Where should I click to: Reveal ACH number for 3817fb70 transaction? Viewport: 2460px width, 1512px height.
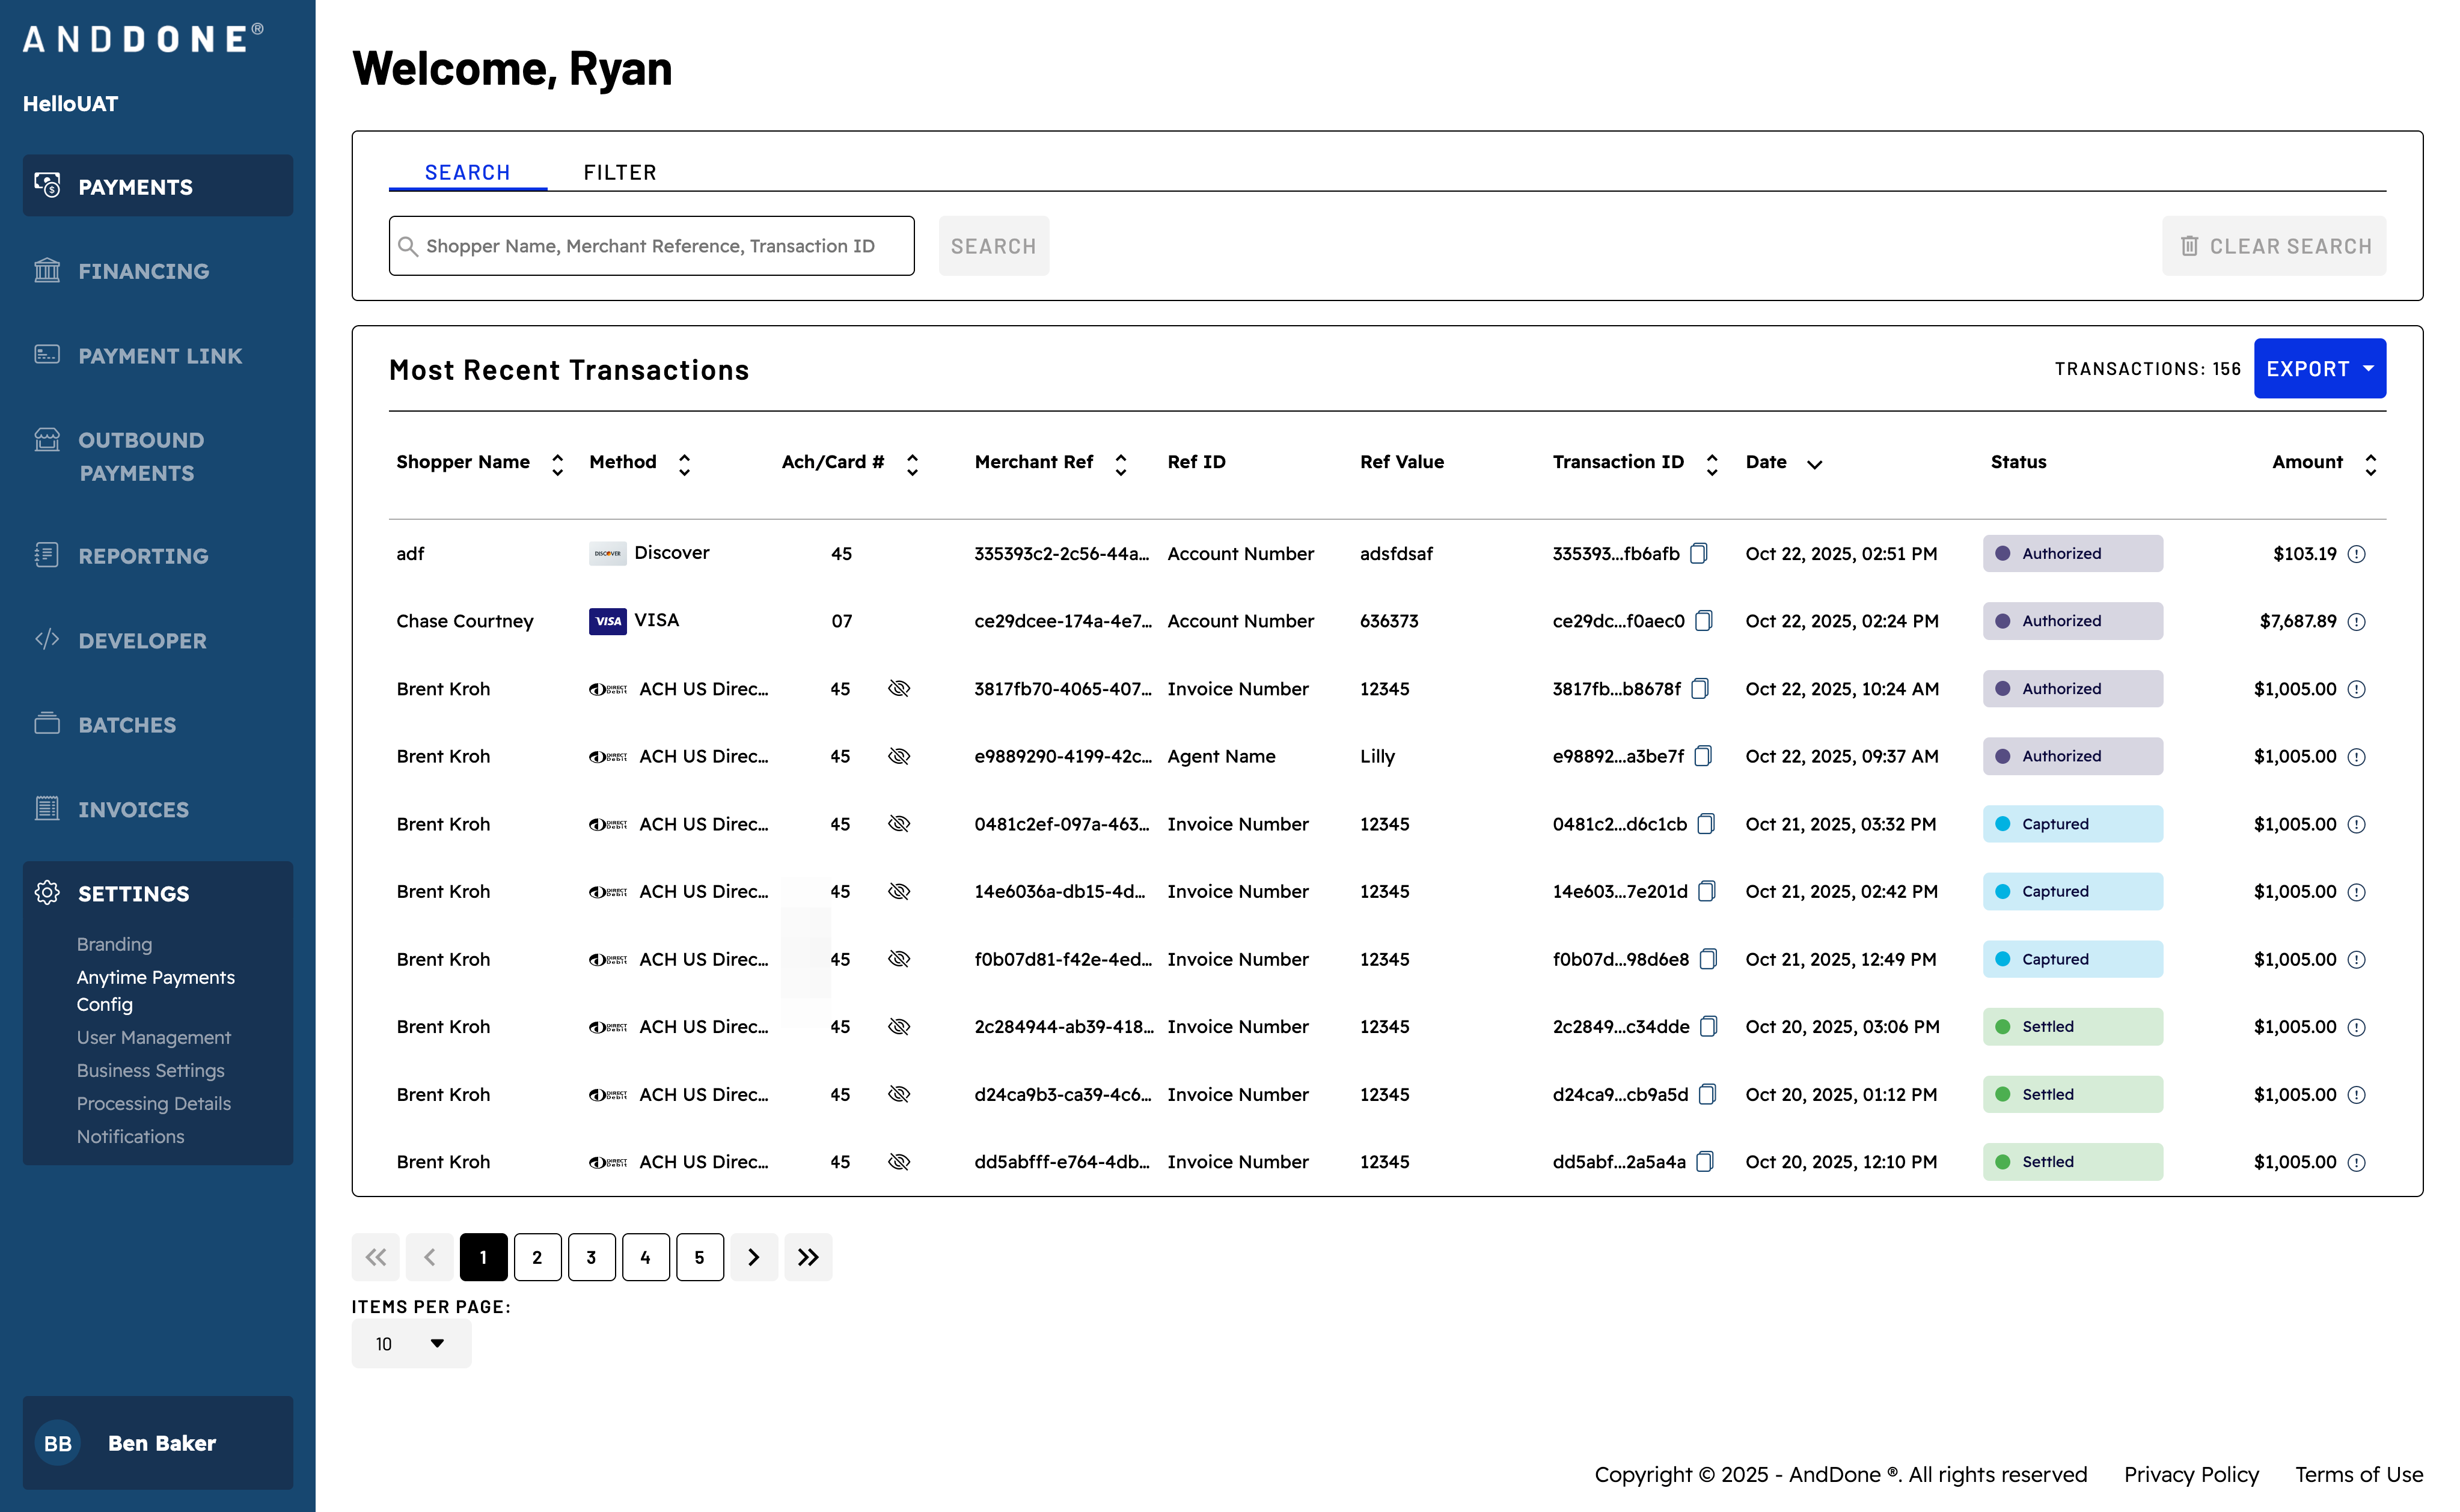tap(899, 689)
